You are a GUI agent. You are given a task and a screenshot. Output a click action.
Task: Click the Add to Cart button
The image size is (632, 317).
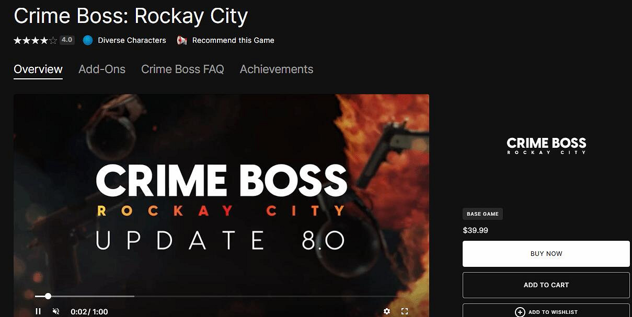pos(546,285)
